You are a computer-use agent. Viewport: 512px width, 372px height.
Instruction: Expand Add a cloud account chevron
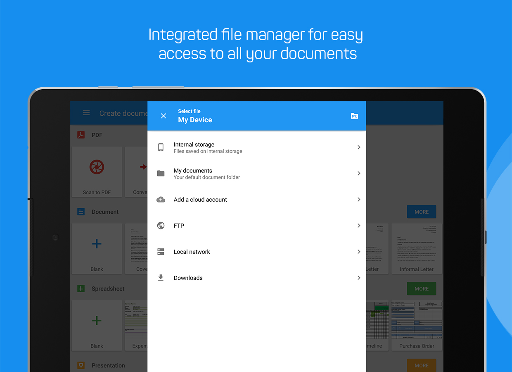(x=358, y=200)
